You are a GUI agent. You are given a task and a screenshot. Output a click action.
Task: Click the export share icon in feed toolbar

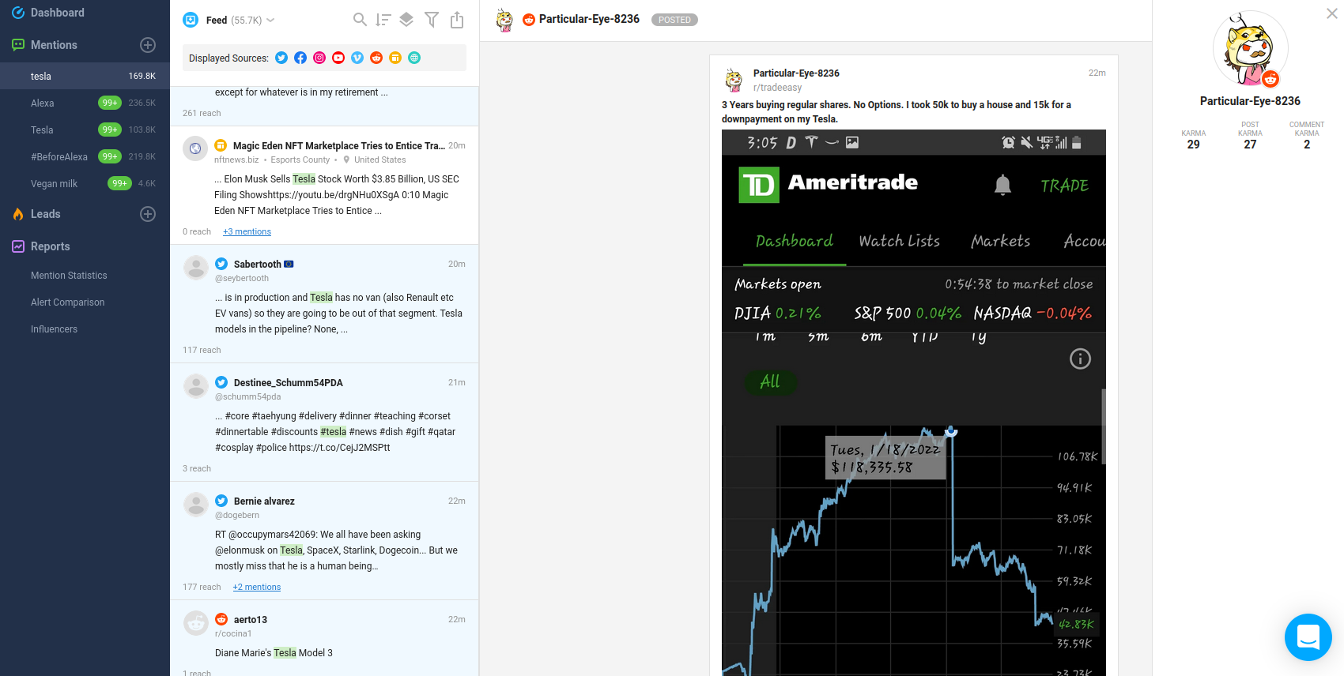pyautogui.click(x=457, y=20)
